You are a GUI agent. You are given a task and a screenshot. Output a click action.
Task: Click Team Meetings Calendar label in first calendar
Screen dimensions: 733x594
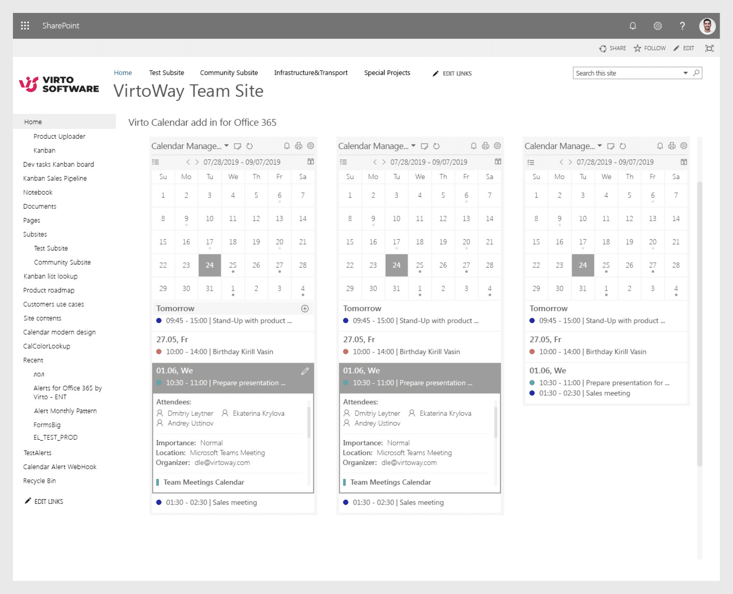click(204, 482)
